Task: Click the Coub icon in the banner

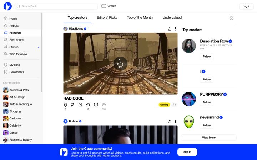Action: tap(64, 152)
